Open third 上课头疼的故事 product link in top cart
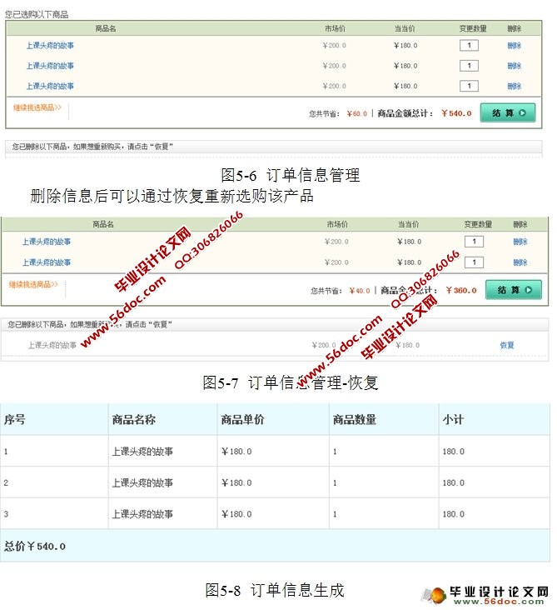 point(50,86)
